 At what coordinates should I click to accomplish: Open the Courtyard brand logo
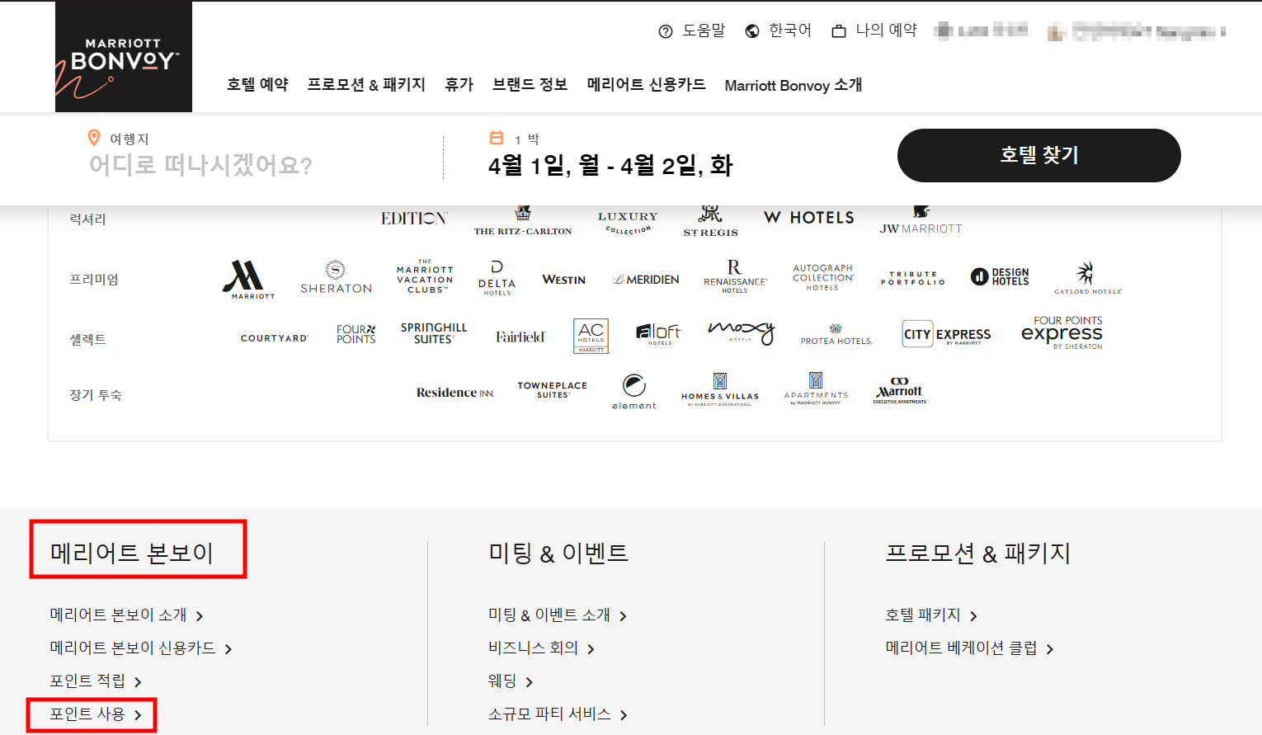click(274, 338)
